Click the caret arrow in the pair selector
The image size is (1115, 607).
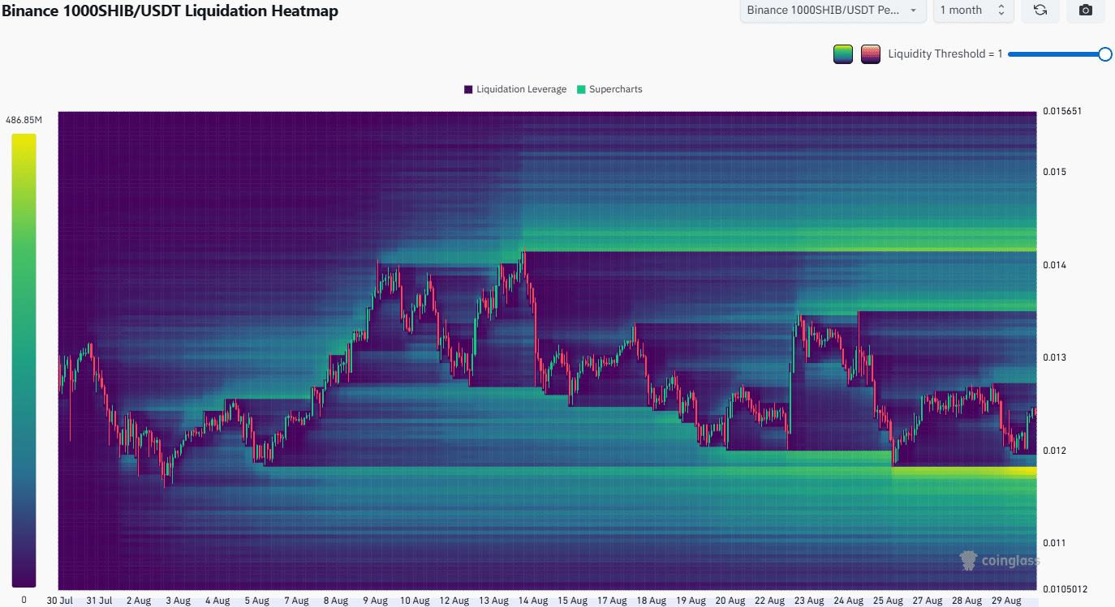pyautogui.click(x=913, y=11)
